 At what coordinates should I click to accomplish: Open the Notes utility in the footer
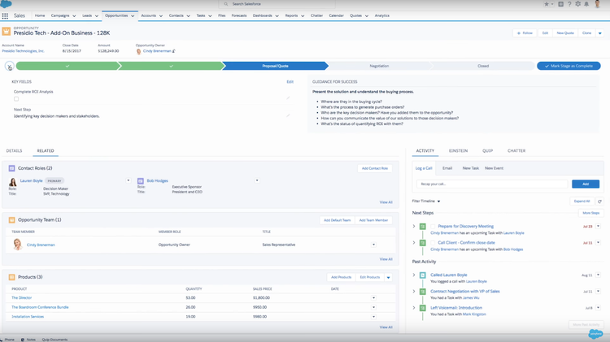pyautogui.click(x=28, y=340)
